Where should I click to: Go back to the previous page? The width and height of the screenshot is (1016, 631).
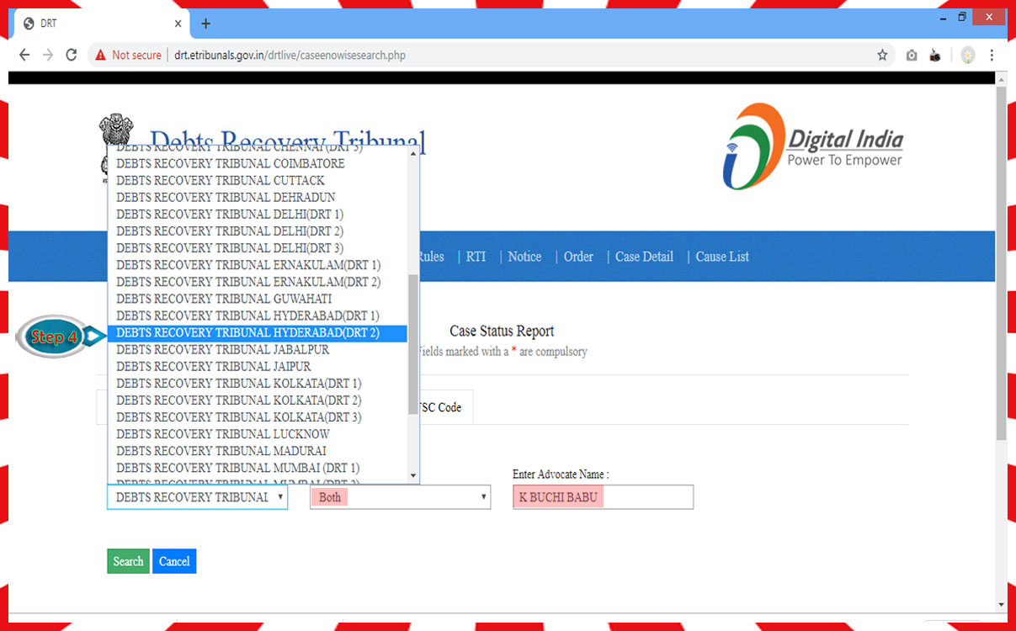click(x=24, y=55)
